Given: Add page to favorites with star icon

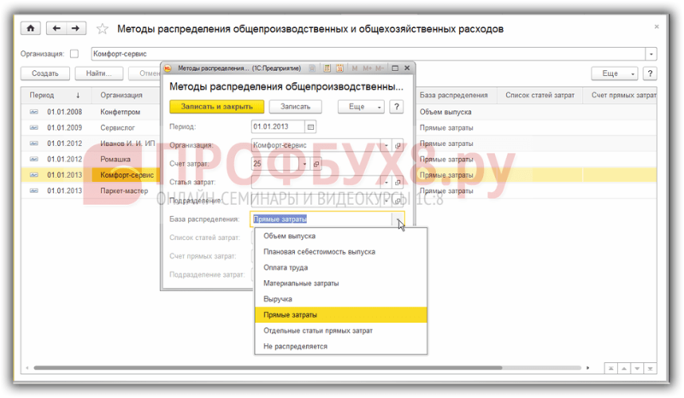Looking at the screenshot, I should (103, 29).
